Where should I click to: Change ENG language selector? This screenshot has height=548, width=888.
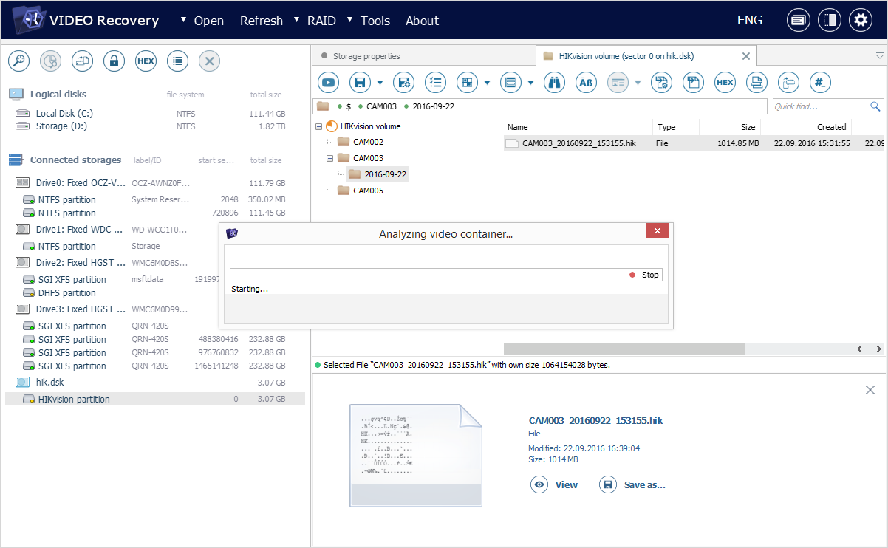coord(750,21)
